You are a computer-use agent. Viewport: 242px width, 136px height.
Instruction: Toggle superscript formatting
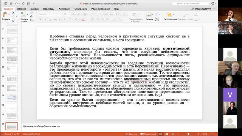pos(60,19)
